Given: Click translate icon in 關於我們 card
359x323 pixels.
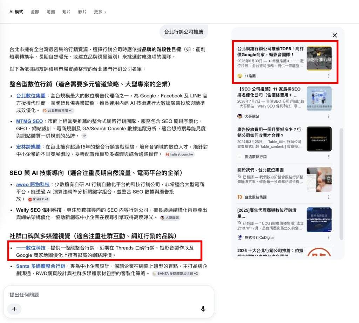Looking at the screenshot, I should [239, 177].
